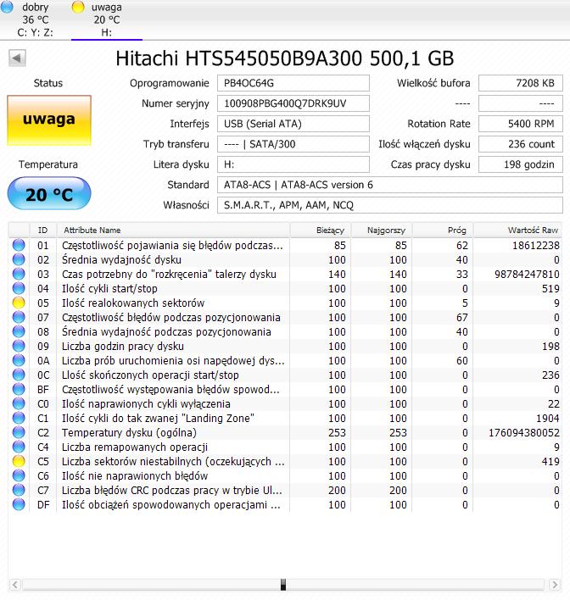
Task: Click the blue status icon for attribute 0A
Action: (19, 360)
